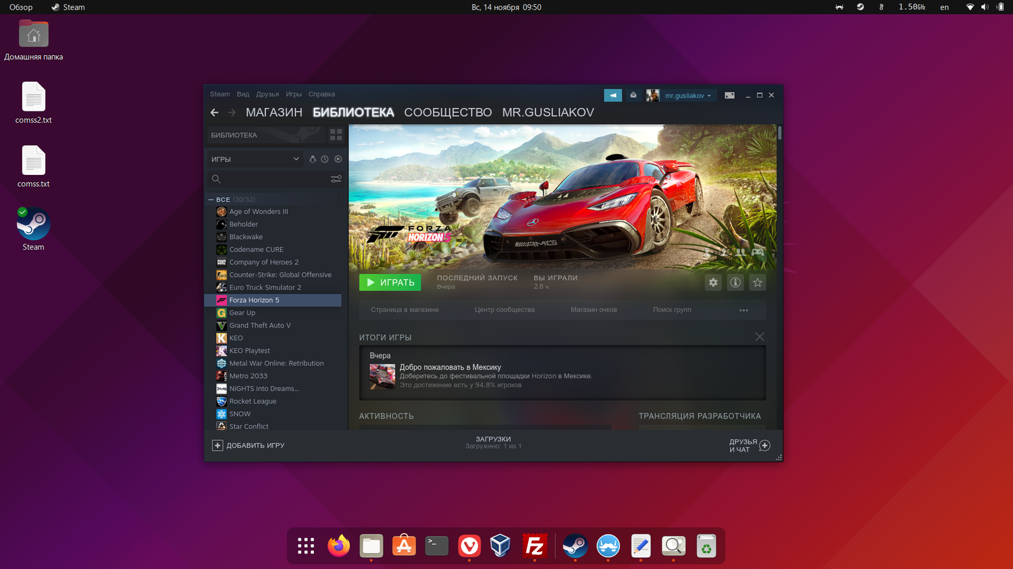Show applications grid in the dock

coord(306,545)
